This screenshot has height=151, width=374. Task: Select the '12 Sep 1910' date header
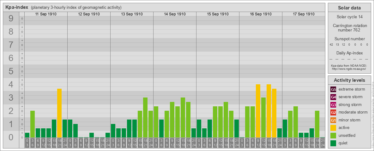point(89,14)
